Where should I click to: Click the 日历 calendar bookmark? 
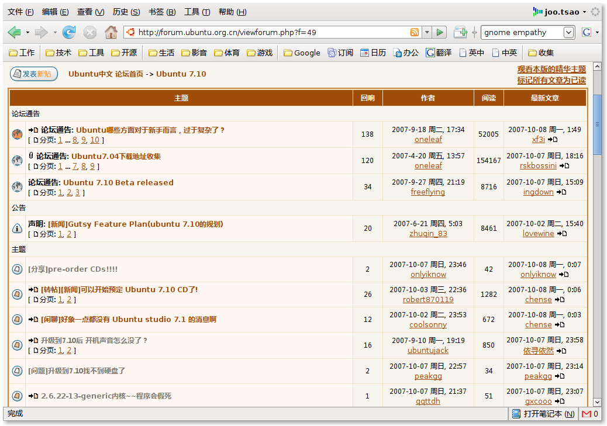pos(373,53)
